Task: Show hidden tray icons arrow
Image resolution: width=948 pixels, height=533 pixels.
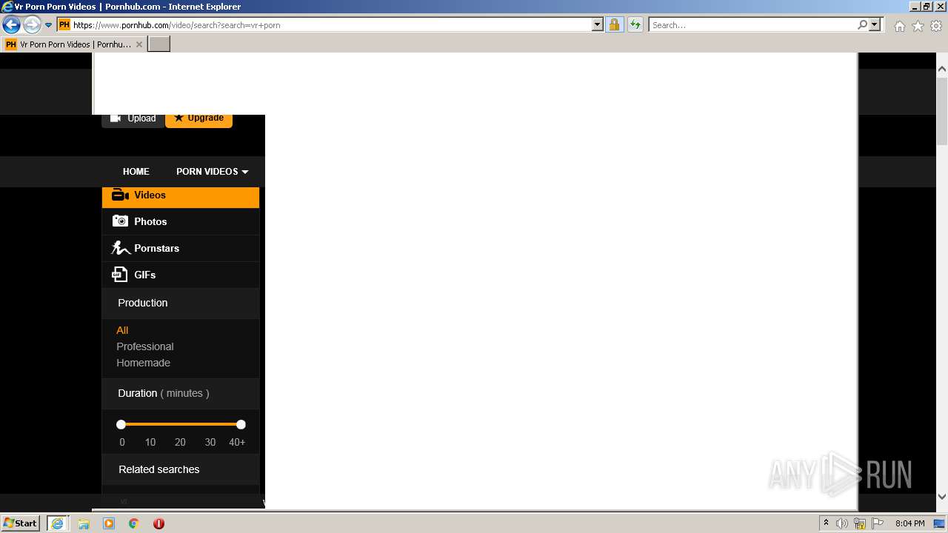Action: click(827, 523)
